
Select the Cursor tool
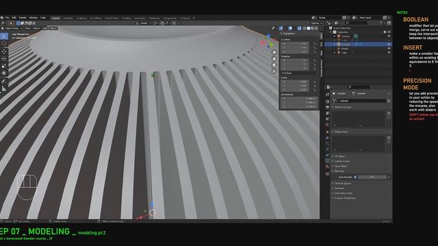click(3, 44)
